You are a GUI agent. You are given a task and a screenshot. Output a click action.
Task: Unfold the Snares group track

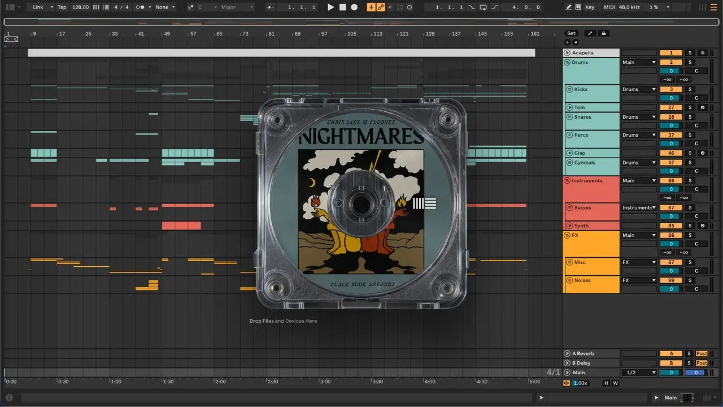[x=570, y=117]
